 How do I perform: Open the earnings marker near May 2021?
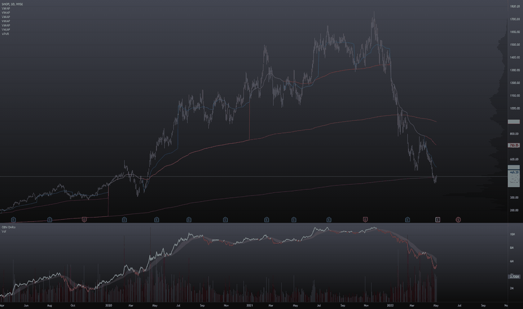(x=294, y=220)
